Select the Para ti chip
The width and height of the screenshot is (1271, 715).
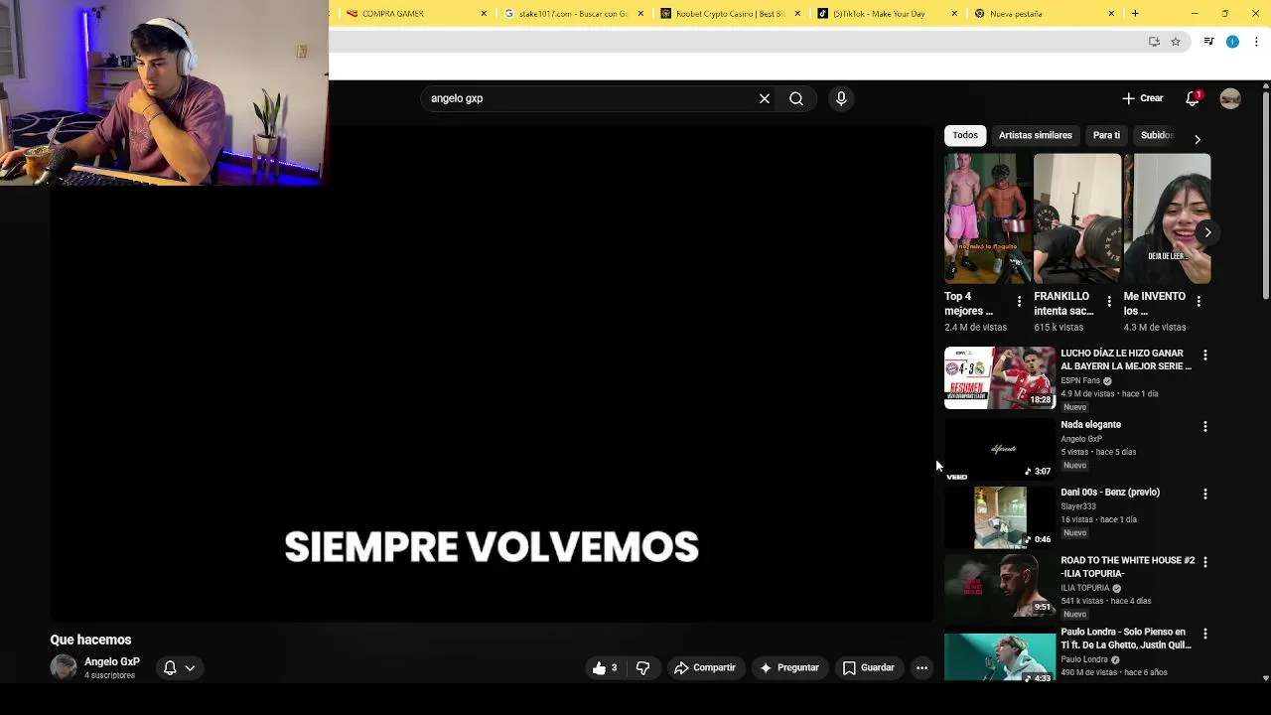(1106, 135)
